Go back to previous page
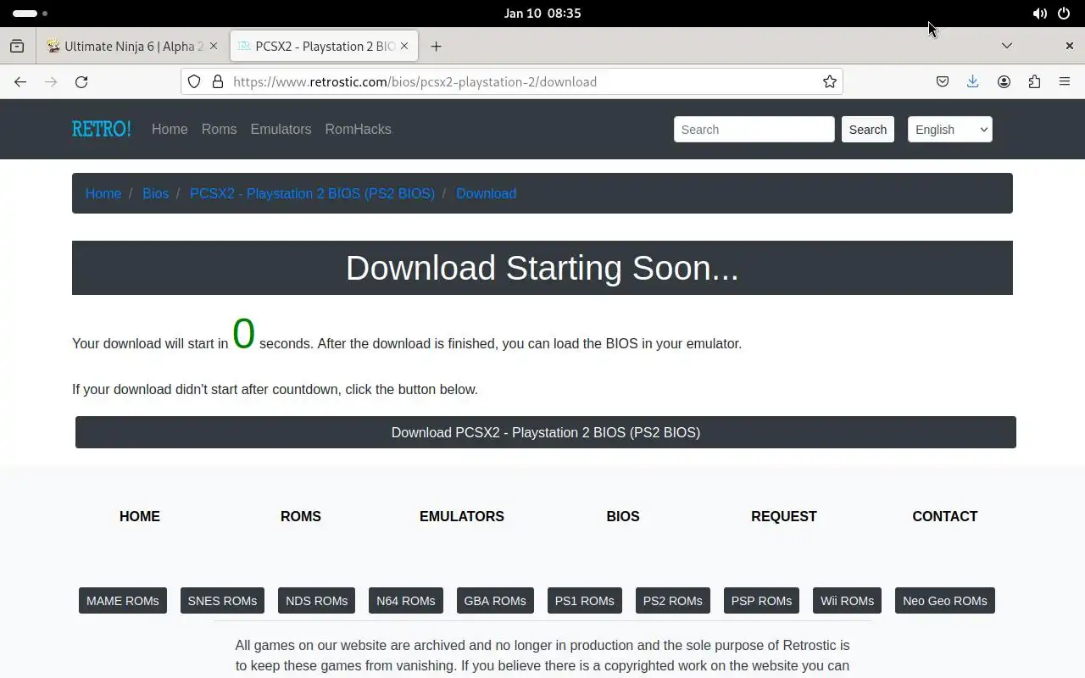This screenshot has width=1085, height=678. point(20,82)
